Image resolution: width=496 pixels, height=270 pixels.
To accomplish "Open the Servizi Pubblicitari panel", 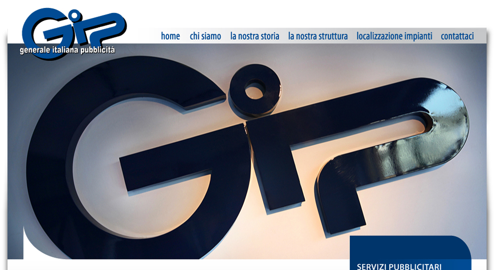I will [410, 253].
